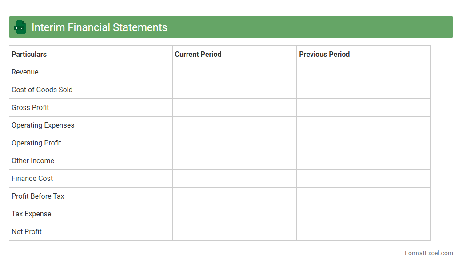Select the Particulars column header

(29, 55)
